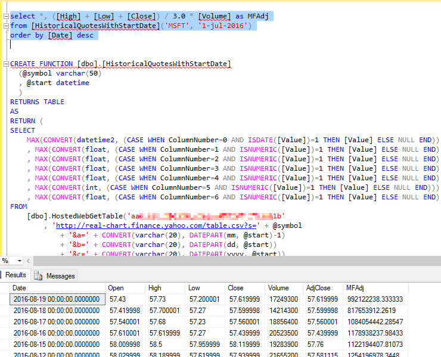Select the row header of 2016-08-17 row
Screen dimensions: 441x357
(x=5, y=321)
